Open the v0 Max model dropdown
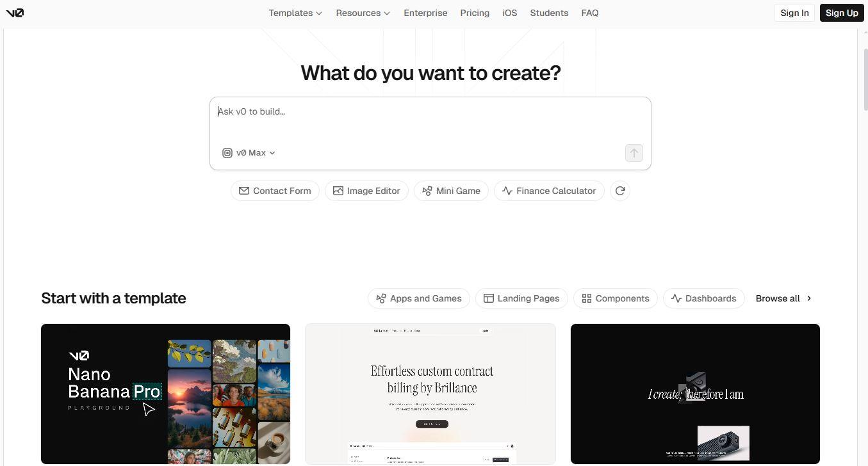868x466 pixels. click(x=249, y=153)
